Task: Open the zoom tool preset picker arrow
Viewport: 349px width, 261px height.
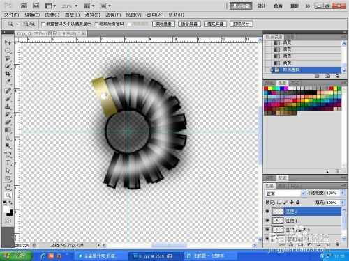Action: pyautogui.click(x=17, y=24)
